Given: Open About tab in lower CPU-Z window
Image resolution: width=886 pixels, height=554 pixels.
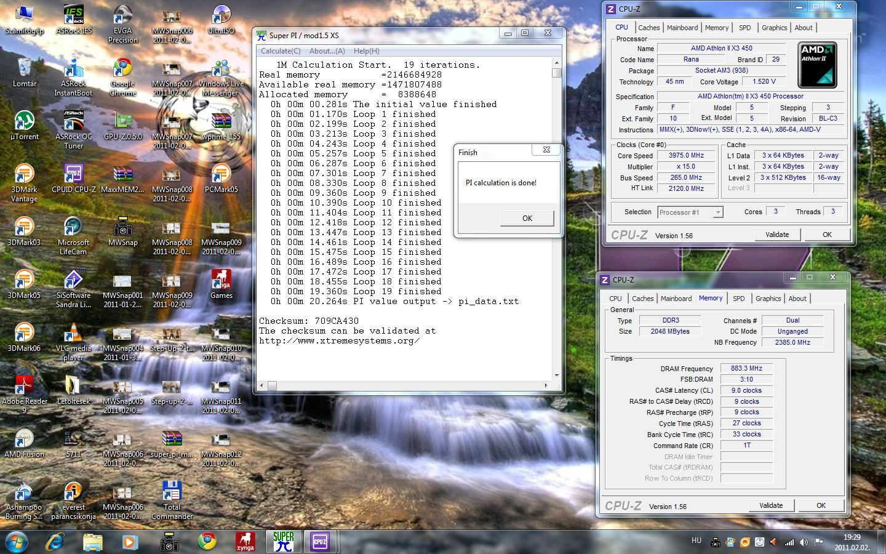Looking at the screenshot, I should (797, 299).
